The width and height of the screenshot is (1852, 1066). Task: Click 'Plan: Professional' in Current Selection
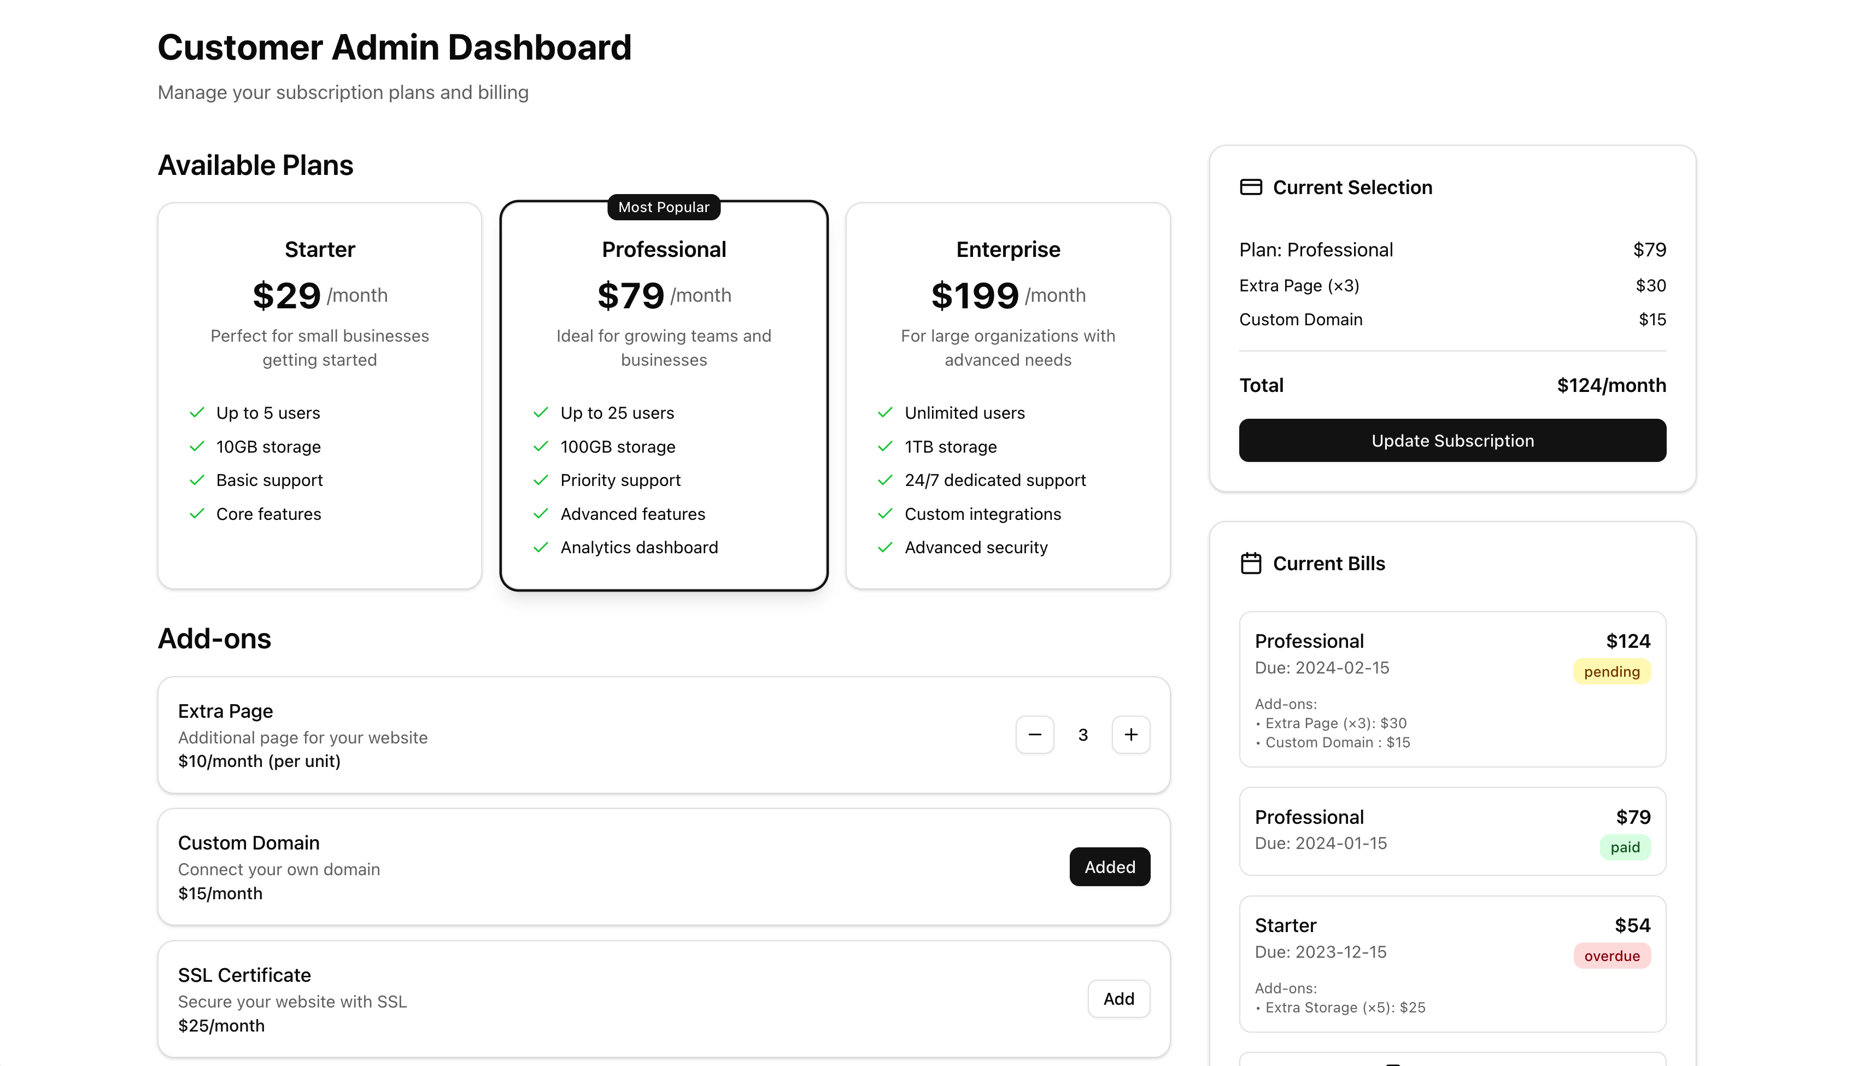pos(1315,250)
